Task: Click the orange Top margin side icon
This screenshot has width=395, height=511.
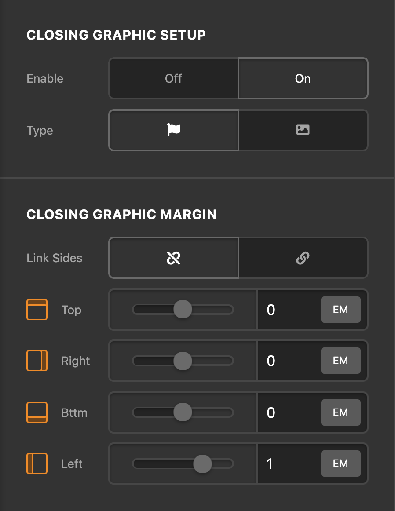Action: [x=37, y=310]
